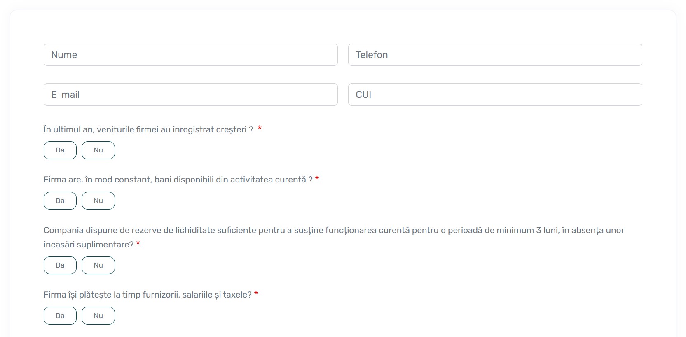Answer Nu to liquidity reserves question
The width and height of the screenshot is (686, 337).
click(x=98, y=265)
